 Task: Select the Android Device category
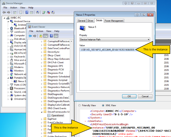22,21
